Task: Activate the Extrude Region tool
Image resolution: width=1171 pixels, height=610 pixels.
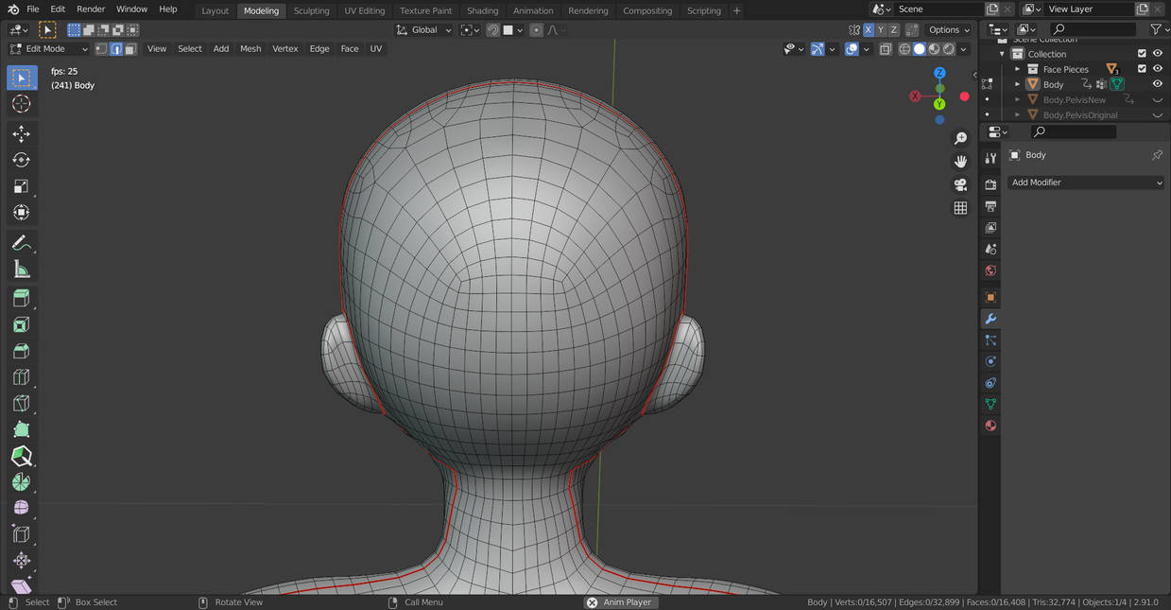Action: 21,299
